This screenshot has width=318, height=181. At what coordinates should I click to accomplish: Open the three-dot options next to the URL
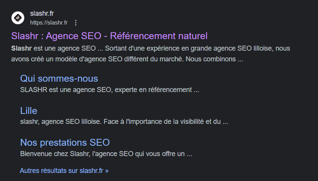point(76,23)
